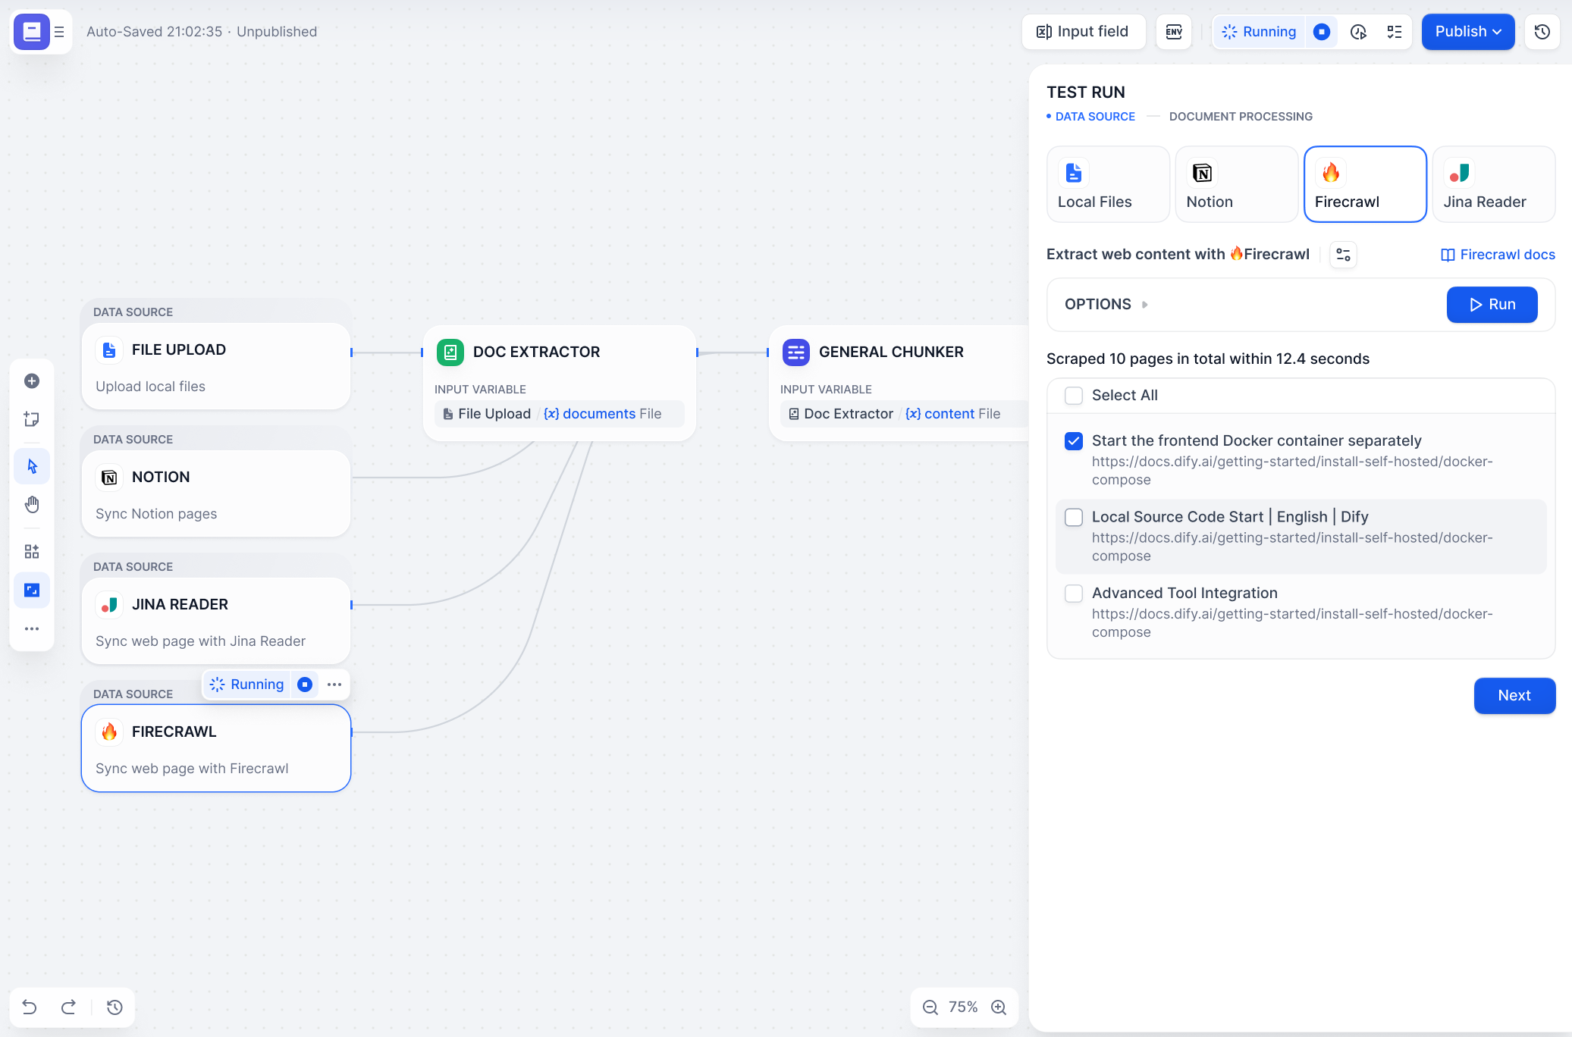
Task: Expand the OPTIONS section
Action: (x=1106, y=305)
